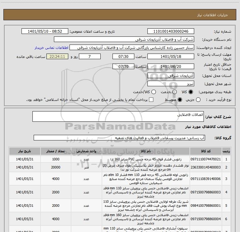240x232 pixels.
Task: Click the unit cell متر
Action: [x=86, y=168]
